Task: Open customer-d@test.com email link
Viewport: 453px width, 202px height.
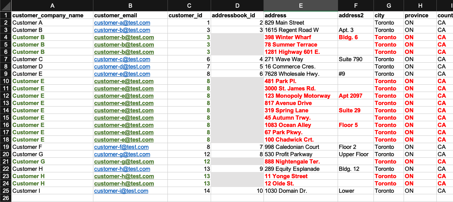Action: [122, 67]
